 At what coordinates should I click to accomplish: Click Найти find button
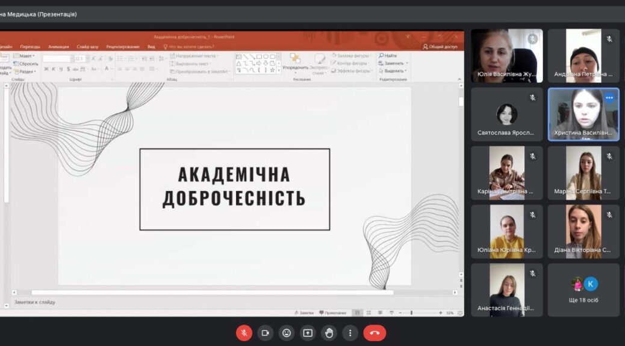[388, 56]
